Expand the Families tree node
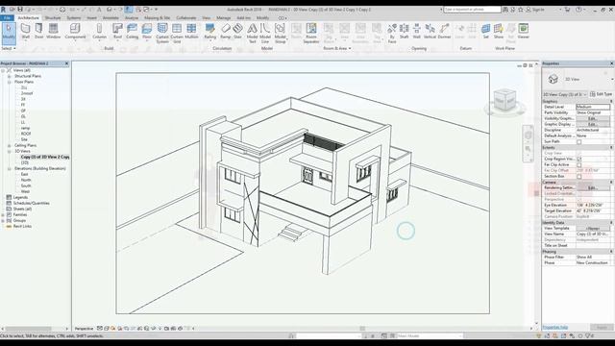 pos(3,215)
